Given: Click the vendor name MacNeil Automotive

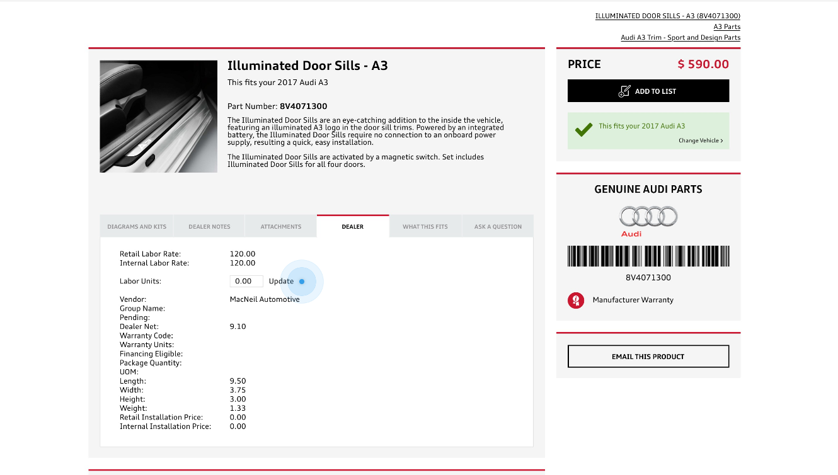Looking at the screenshot, I should pos(265,300).
